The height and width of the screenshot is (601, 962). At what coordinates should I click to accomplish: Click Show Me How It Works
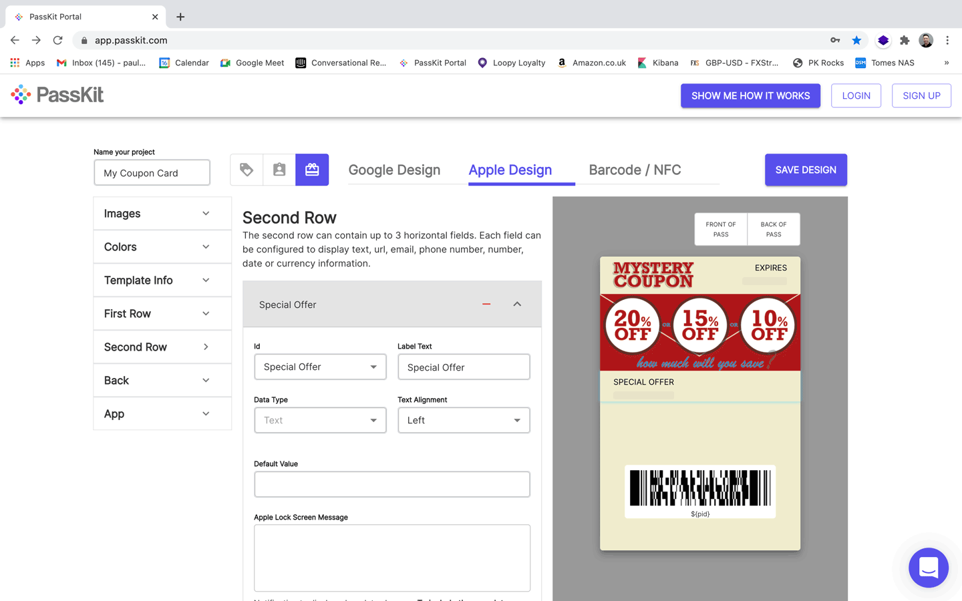point(750,95)
